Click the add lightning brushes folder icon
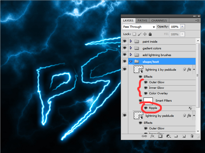 point(137,55)
